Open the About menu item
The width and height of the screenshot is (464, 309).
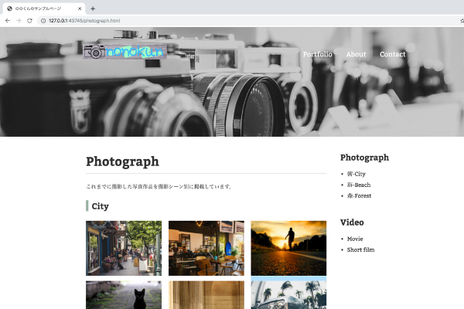coord(356,54)
